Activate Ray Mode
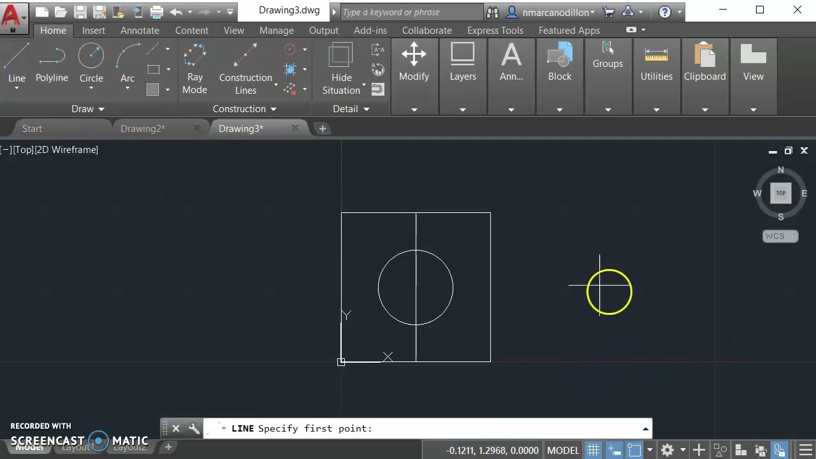The image size is (816, 459). click(x=194, y=69)
